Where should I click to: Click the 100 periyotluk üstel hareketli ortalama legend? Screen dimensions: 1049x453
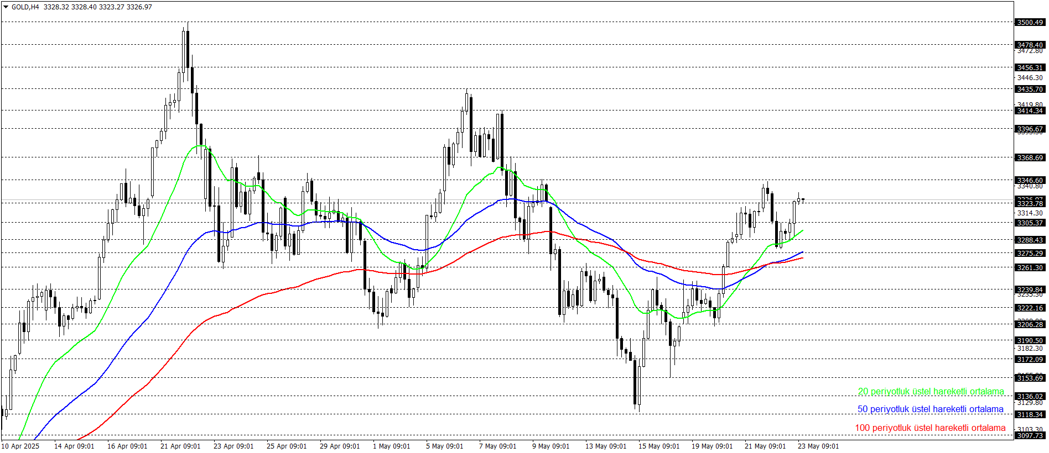click(930, 428)
